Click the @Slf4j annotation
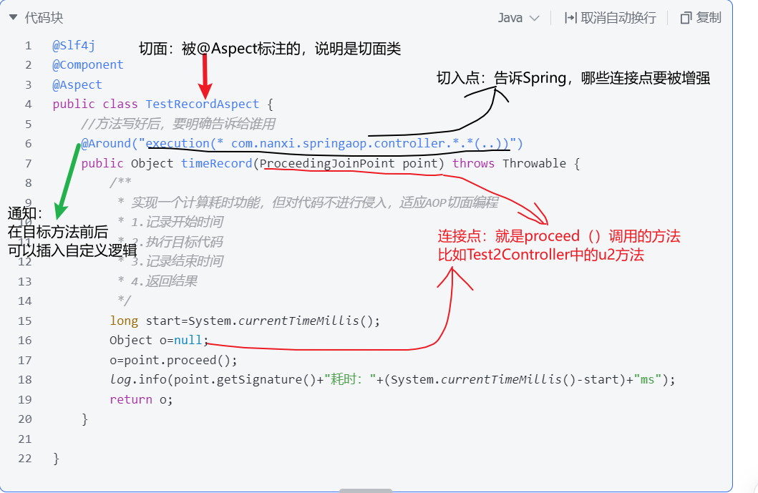Viewport: 758px width, 493px height. [74, 46]
